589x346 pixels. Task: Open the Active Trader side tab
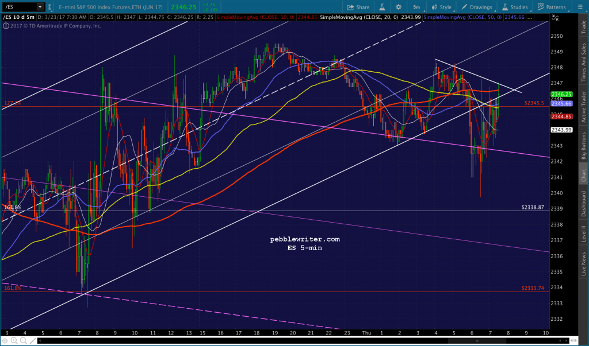click(583, 107)
